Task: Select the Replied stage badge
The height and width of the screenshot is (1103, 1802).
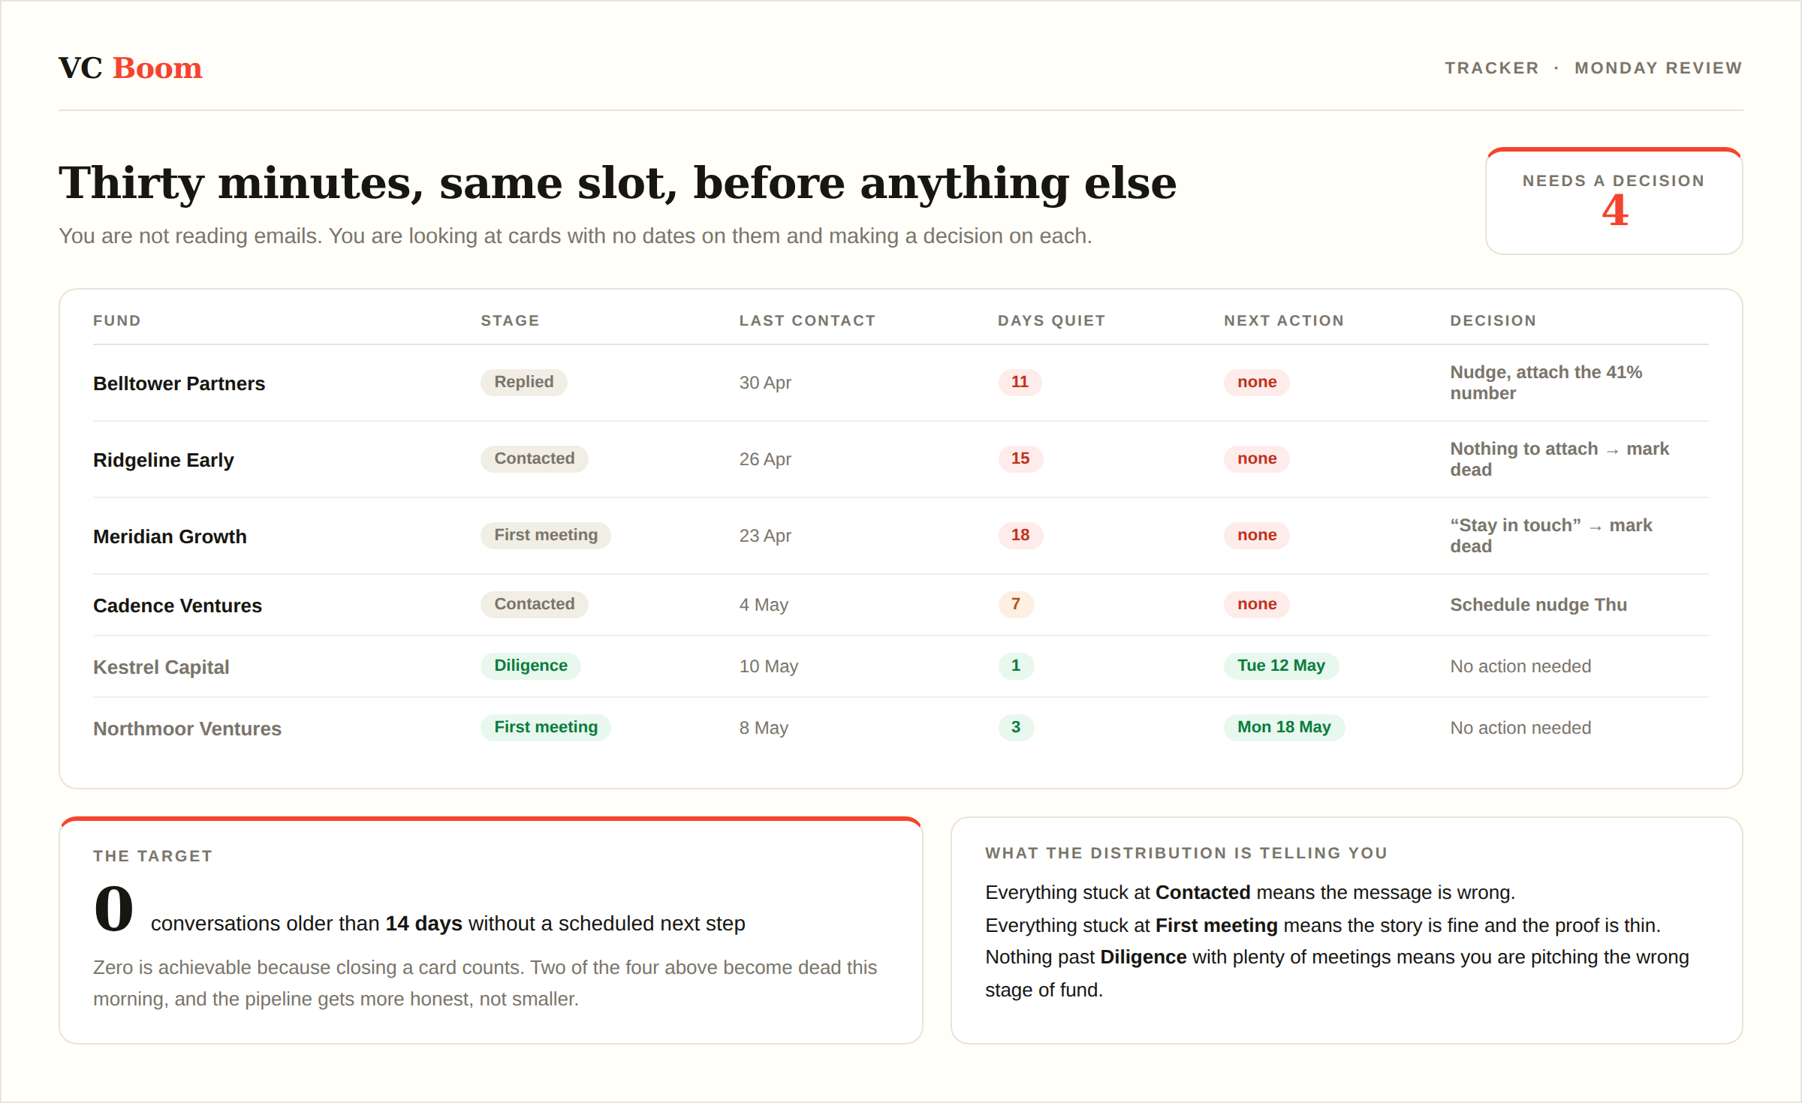Action: point(524,382)
